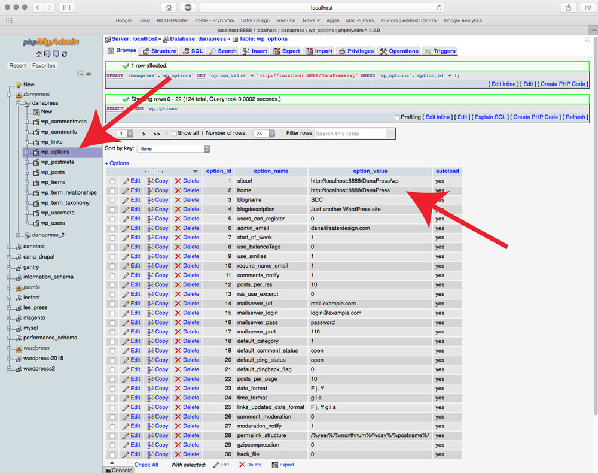Screen dimensions: 598x473
Task: Click the bottom Export icon for selected rows
Action: tap(274, 465)
